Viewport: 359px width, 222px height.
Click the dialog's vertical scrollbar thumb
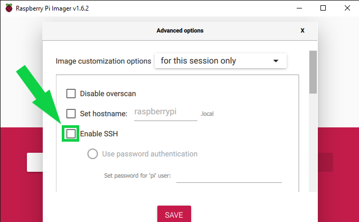[313, 72]
